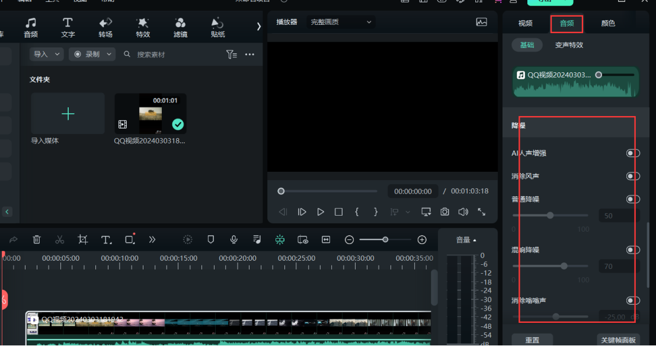Open the 完整画质 quality dropdown
This screenshot has height=346, width=656.
pyautogui.click(x=341, y=23)
